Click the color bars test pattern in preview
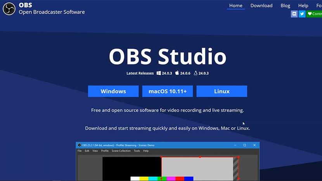The height and width of the screenshot is (181, 322). click(162, 179)
